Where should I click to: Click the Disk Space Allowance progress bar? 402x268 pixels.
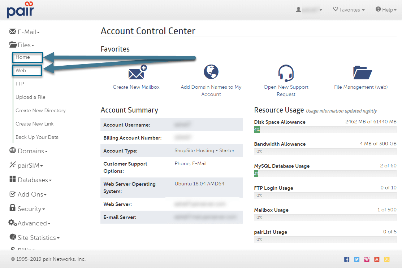(325, 129)
